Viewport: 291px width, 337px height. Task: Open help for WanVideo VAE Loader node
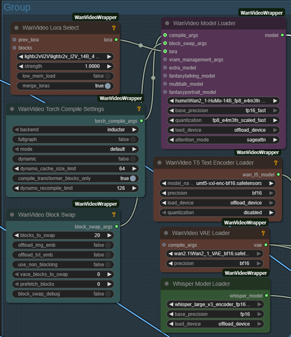pyautogui.click(x=263, y=233)
